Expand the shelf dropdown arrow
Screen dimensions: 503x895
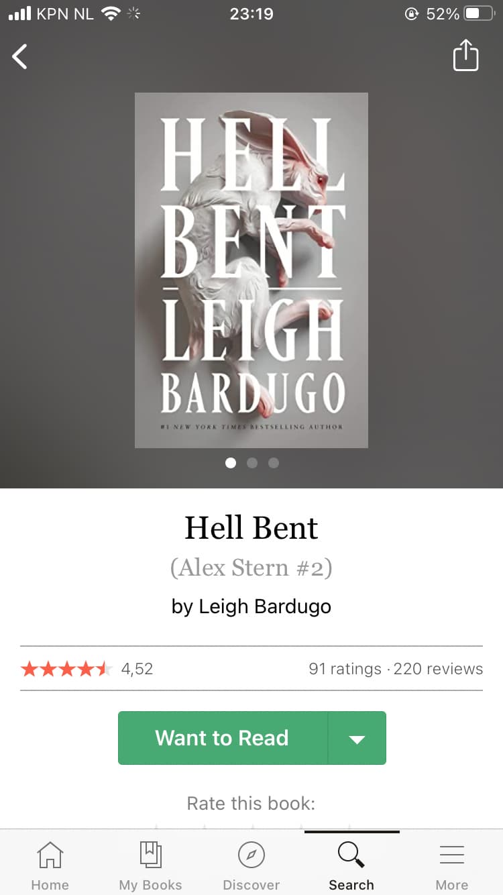coord(357,738)
